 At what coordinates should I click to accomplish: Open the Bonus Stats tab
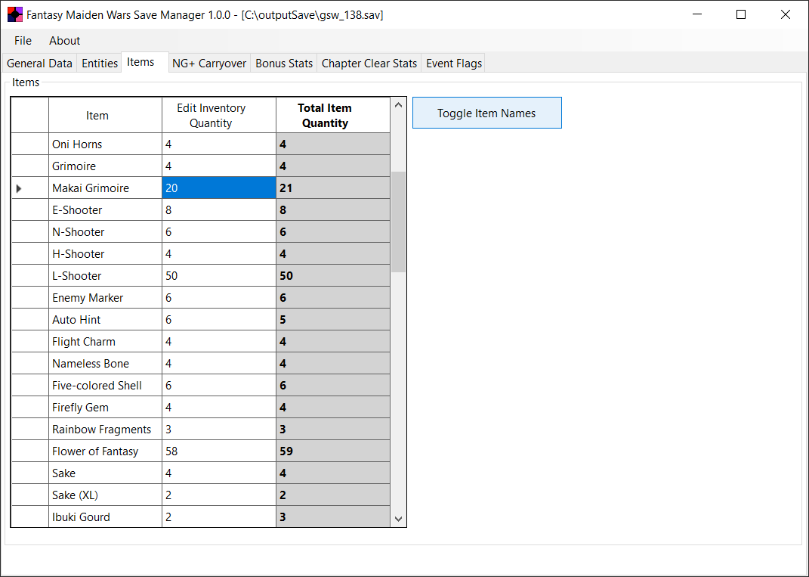[x=284, y=63]
